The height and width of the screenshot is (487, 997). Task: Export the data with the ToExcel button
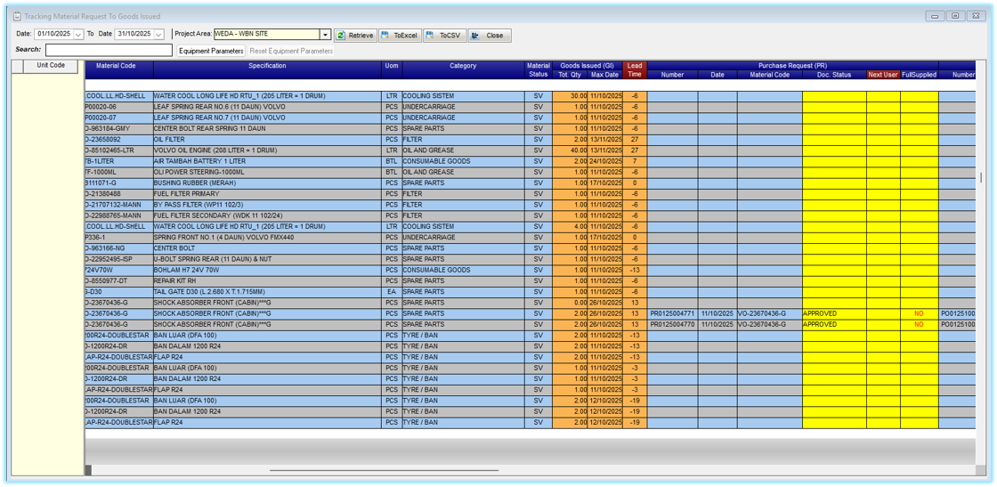tap(400, 36)
